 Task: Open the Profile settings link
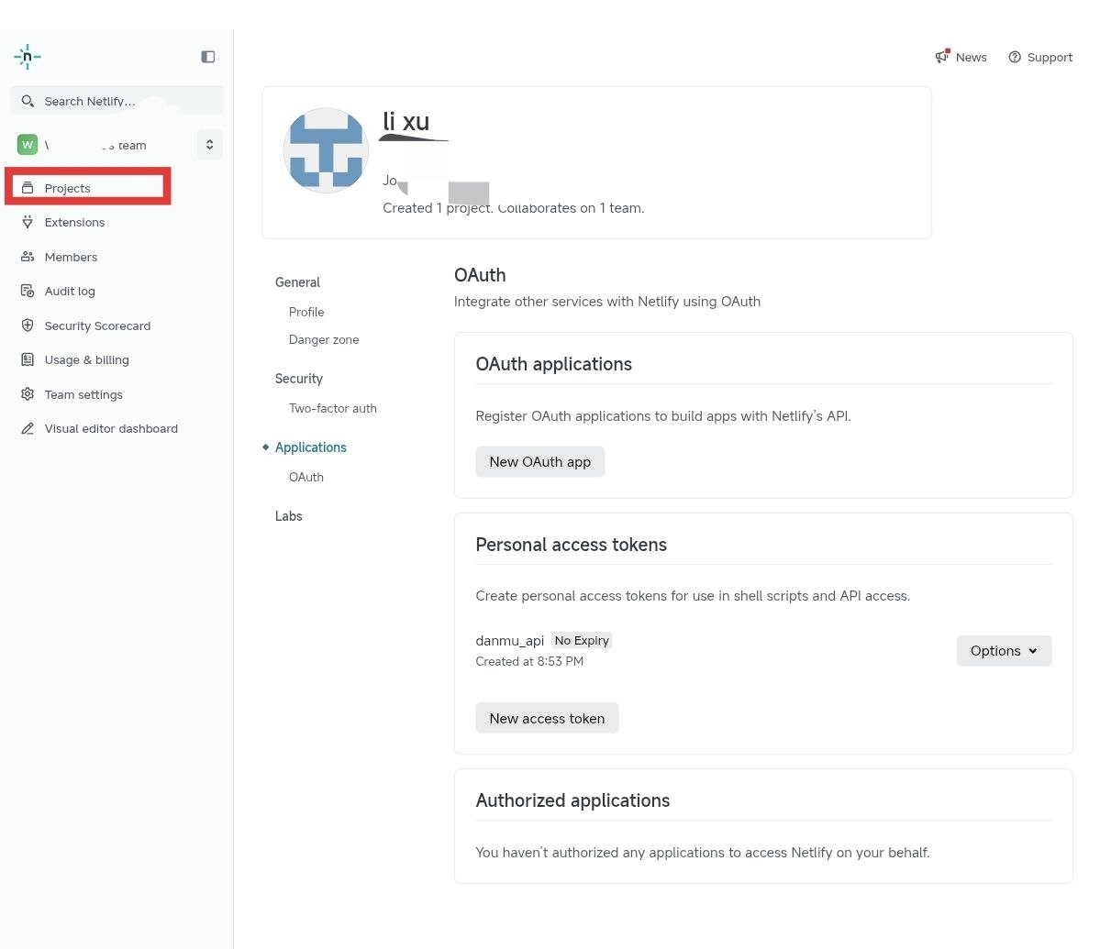click(306, 312)
